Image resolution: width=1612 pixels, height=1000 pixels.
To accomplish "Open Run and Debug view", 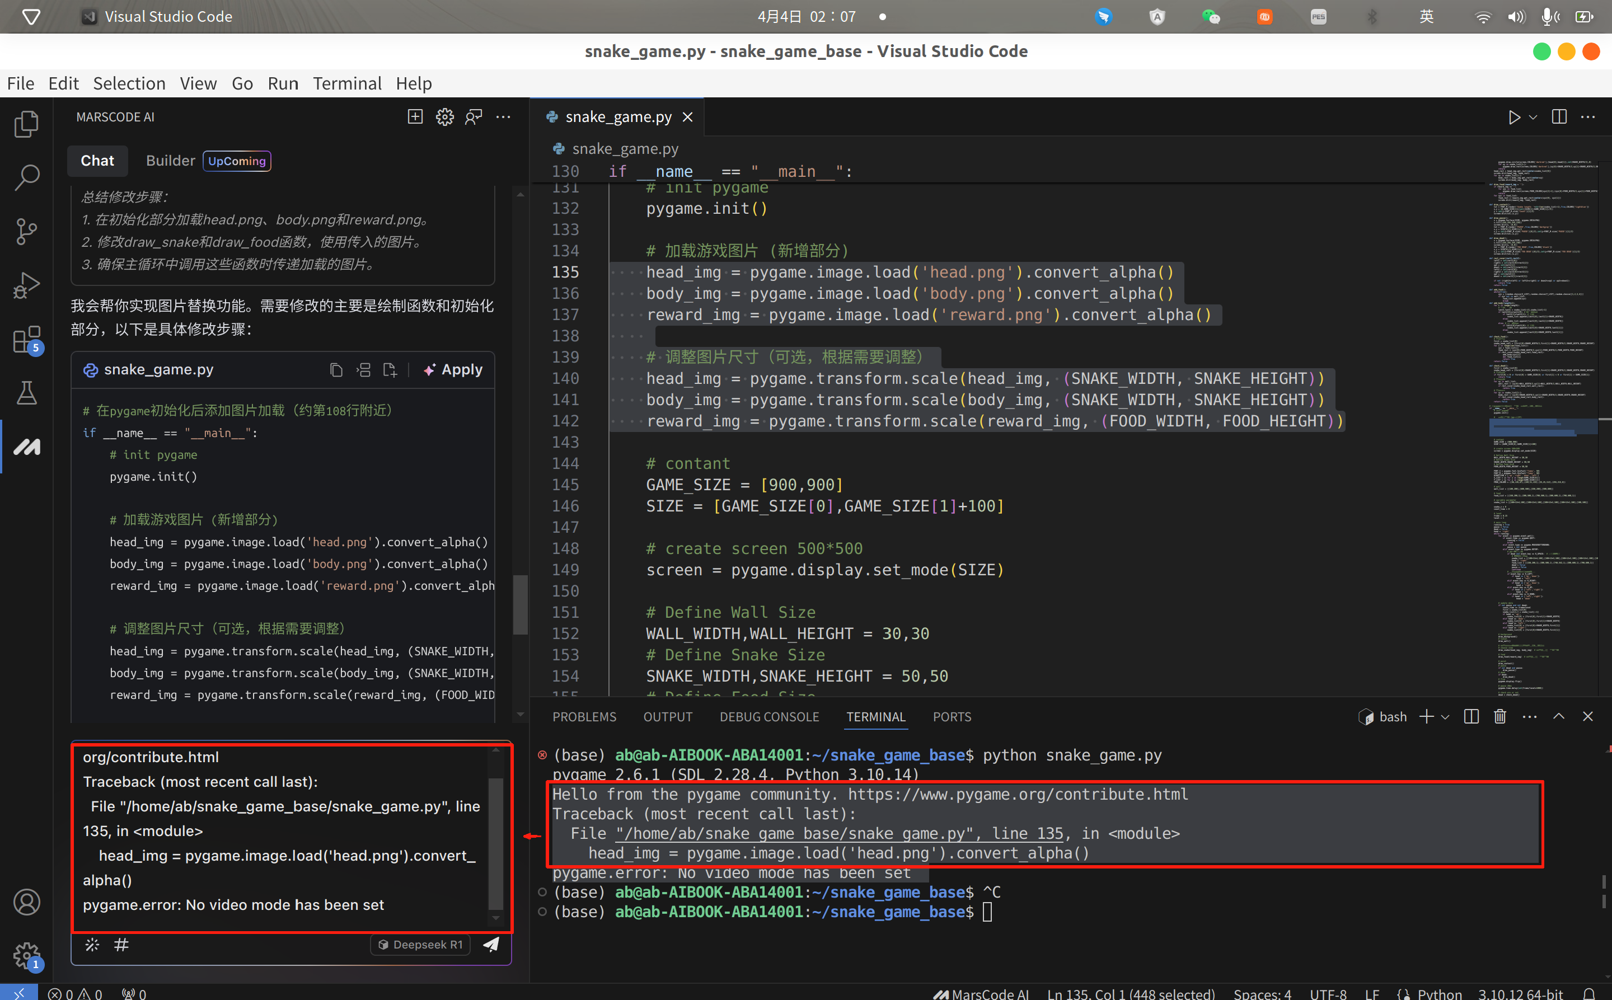I will pos(26,286).
